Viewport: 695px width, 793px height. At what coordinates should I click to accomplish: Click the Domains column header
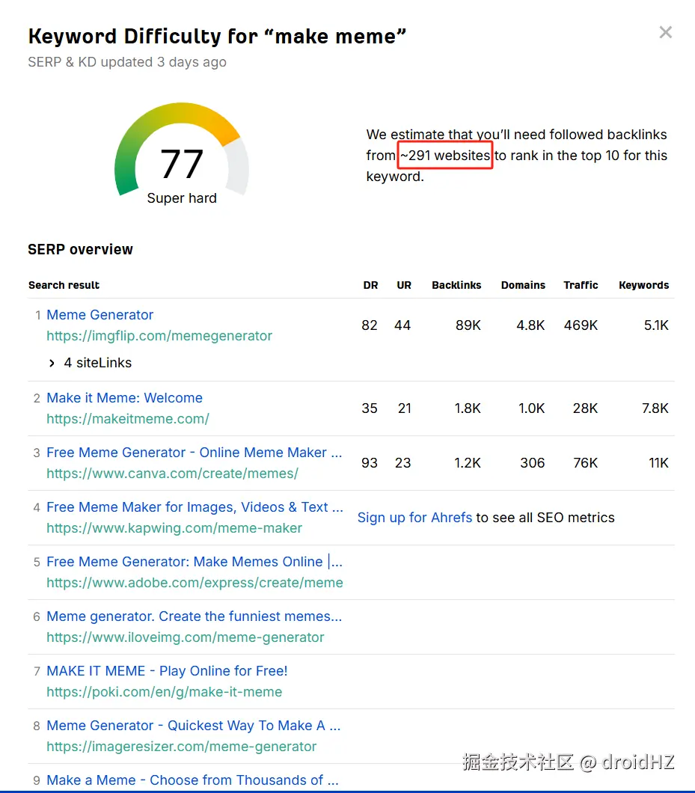(x=523, y=285)
